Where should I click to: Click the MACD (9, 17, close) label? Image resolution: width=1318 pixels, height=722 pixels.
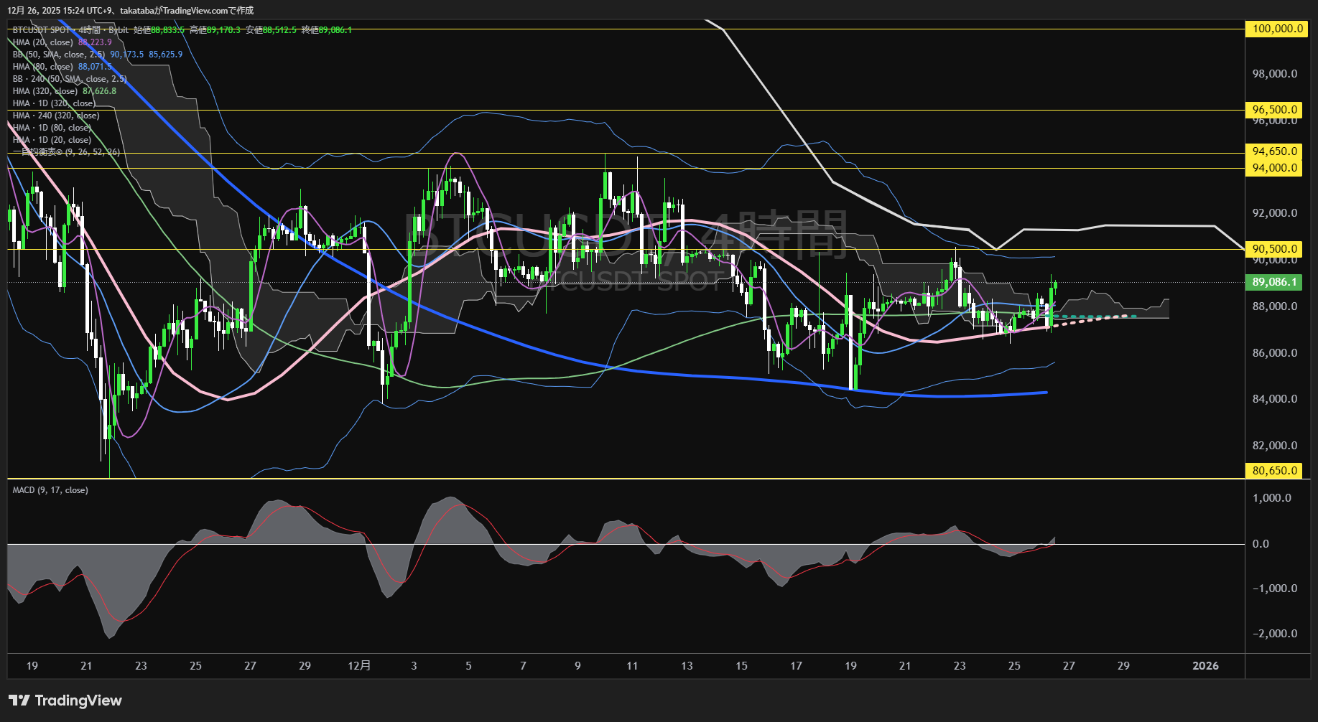point(50,490)
